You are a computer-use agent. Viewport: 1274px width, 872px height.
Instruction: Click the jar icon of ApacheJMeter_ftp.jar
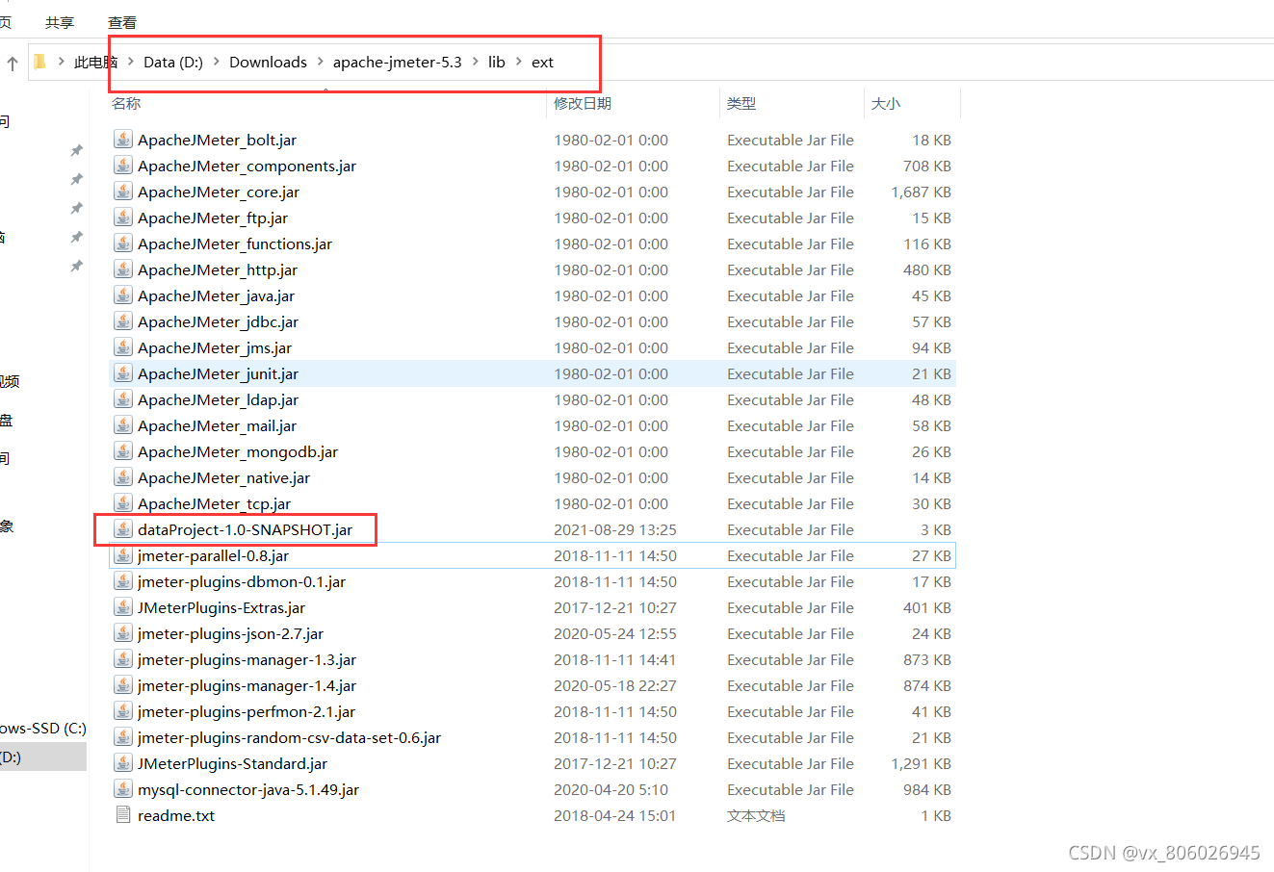123,218
